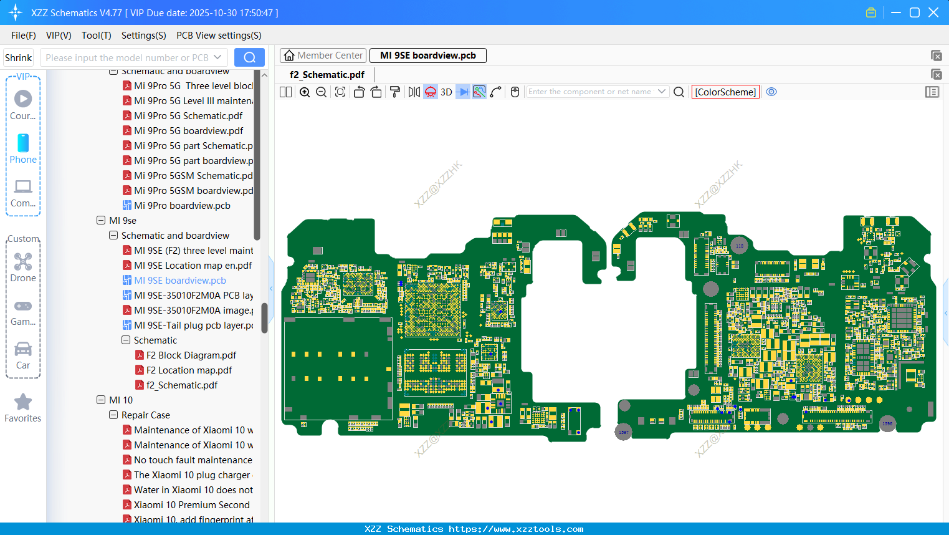Click the fit-to-screen view icon
949x535 pixels.
[340, 92]
